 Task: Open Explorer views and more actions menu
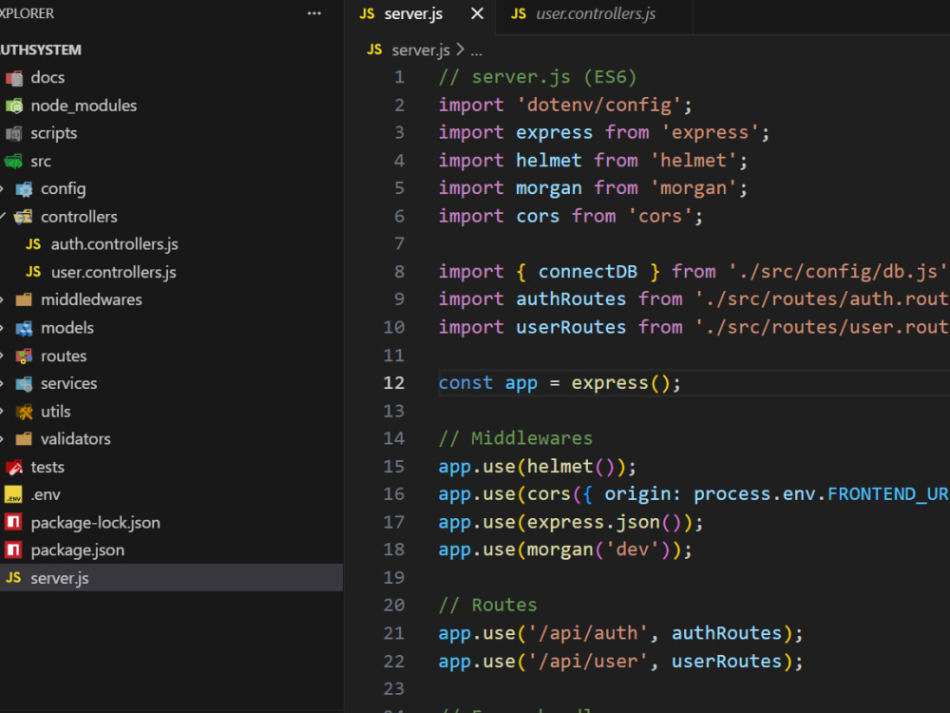click(x=313, y=13)
